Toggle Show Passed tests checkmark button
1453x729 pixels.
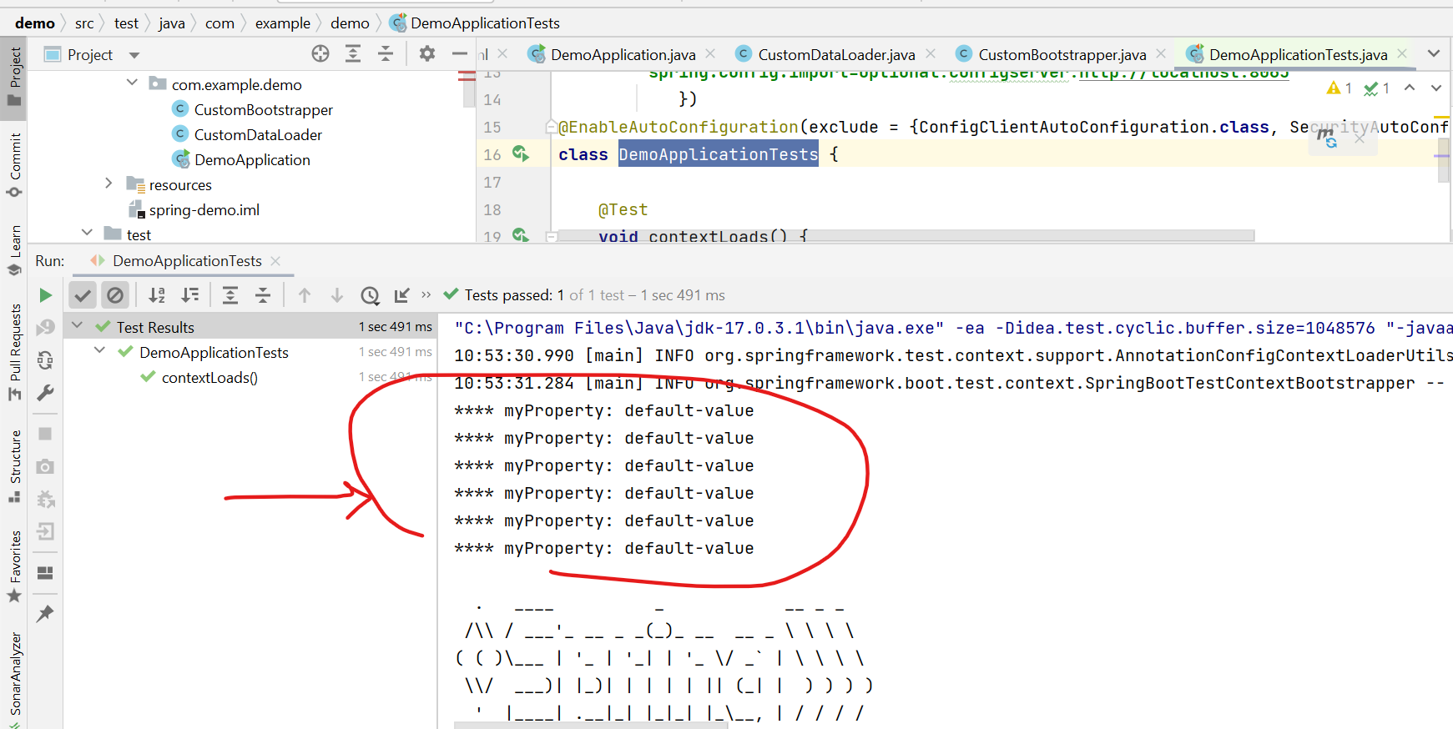click(83, 295)
